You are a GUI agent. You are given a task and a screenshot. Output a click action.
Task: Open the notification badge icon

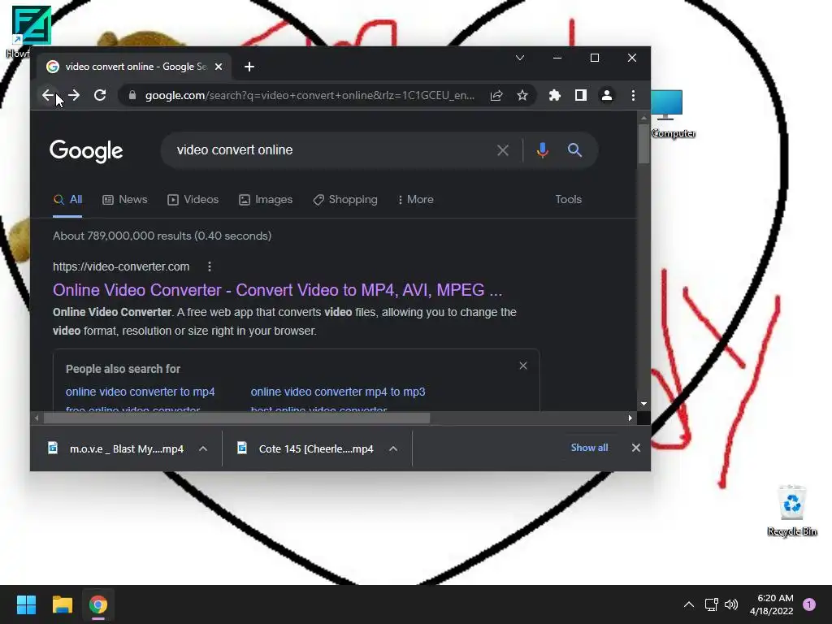tap(809, 604)
